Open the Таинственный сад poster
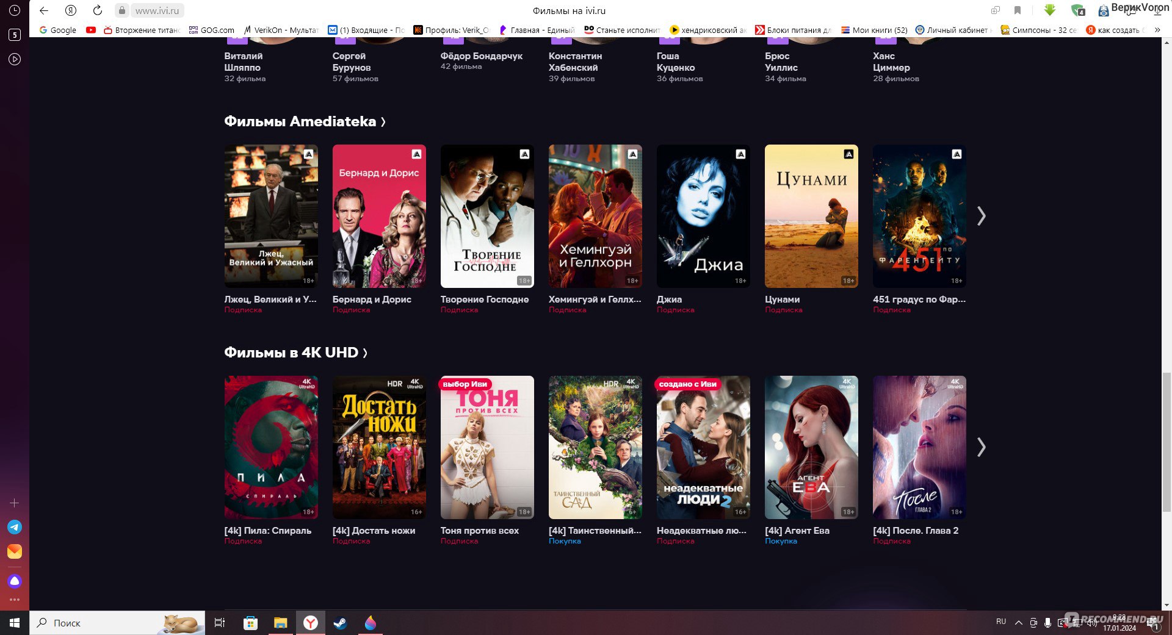The height and width of the screenshot is (635, 1172). pos(595,447)
